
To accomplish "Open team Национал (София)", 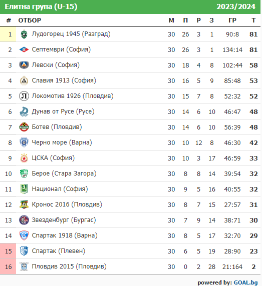I will 60,189.
